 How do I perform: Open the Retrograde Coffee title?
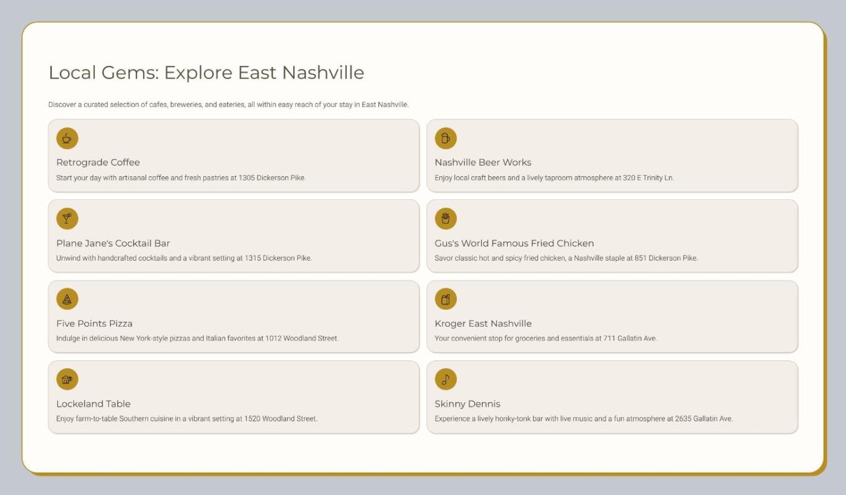[x=98, y=162]
